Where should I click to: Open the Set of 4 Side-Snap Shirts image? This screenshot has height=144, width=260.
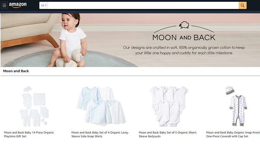tap(101, 105)
